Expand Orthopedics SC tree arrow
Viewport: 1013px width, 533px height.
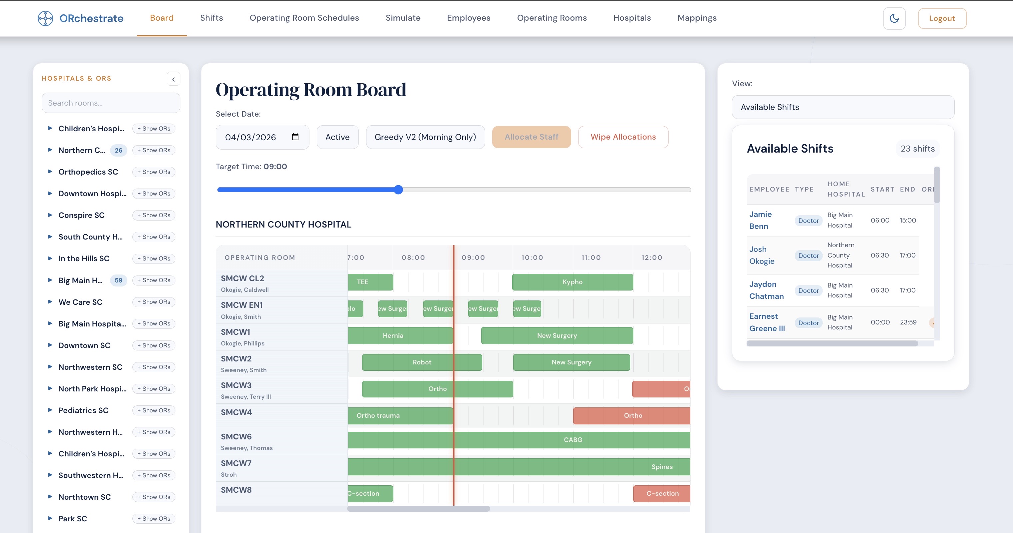(x=50, y=171)
